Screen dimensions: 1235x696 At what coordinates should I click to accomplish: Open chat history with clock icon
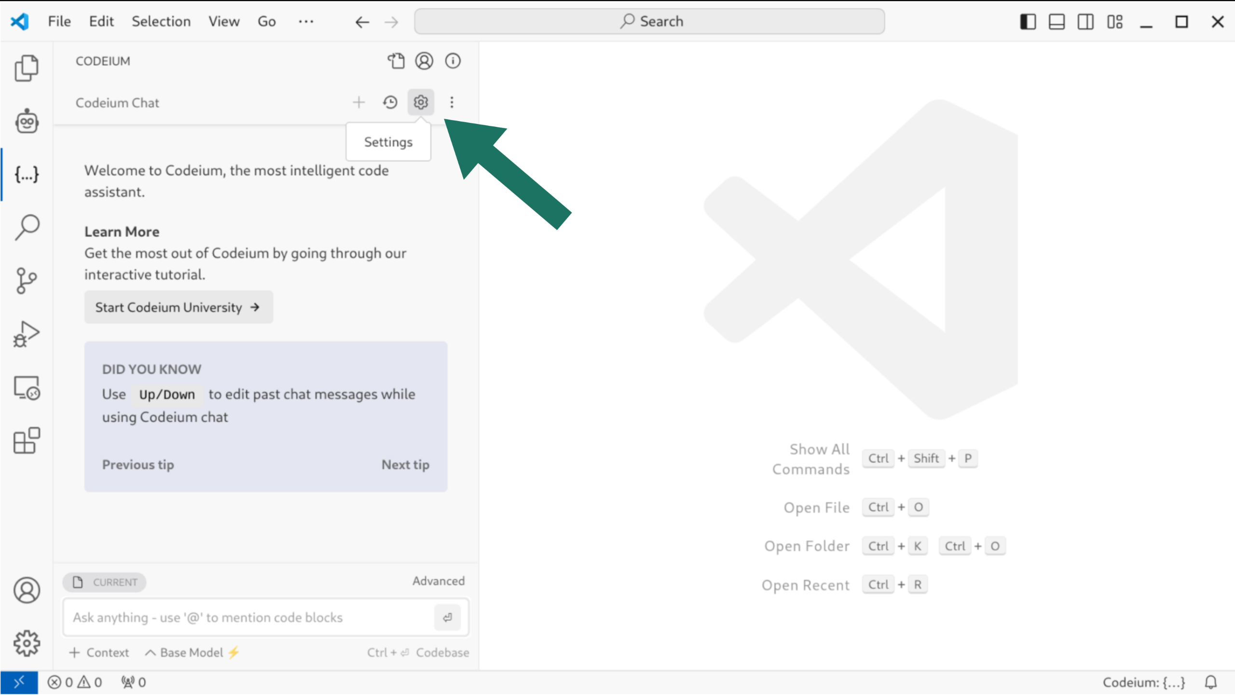pos(390,102)
